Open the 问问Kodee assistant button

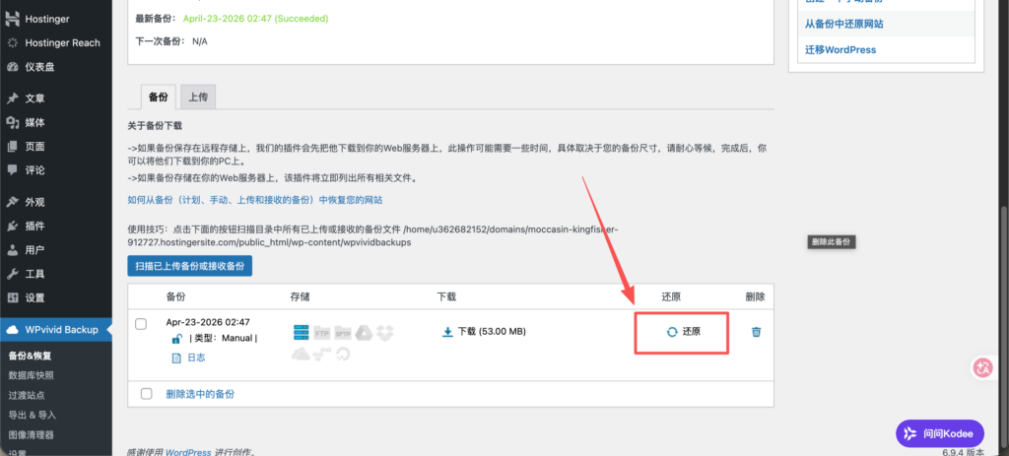(939, 432)
